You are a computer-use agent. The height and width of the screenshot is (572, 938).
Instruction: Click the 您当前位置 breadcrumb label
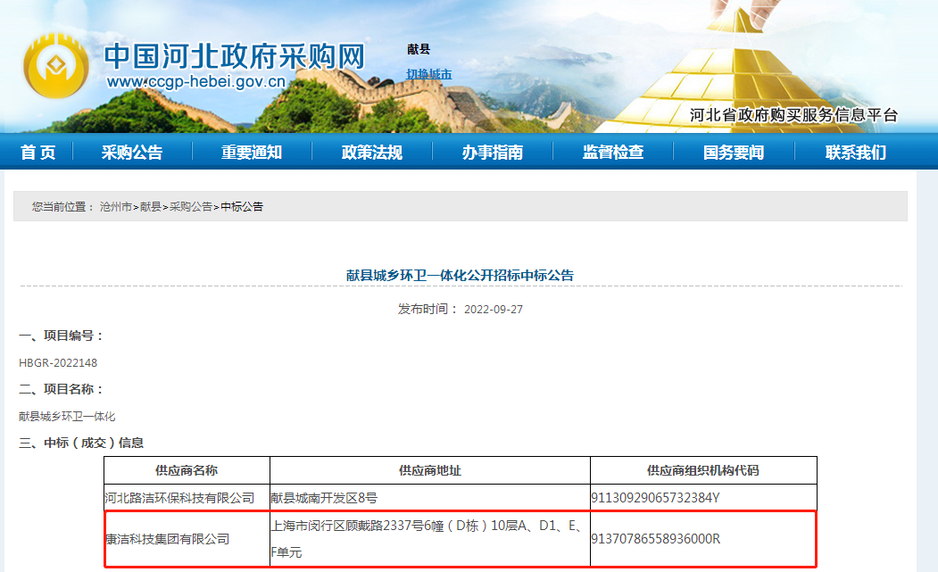pos(62,206)
